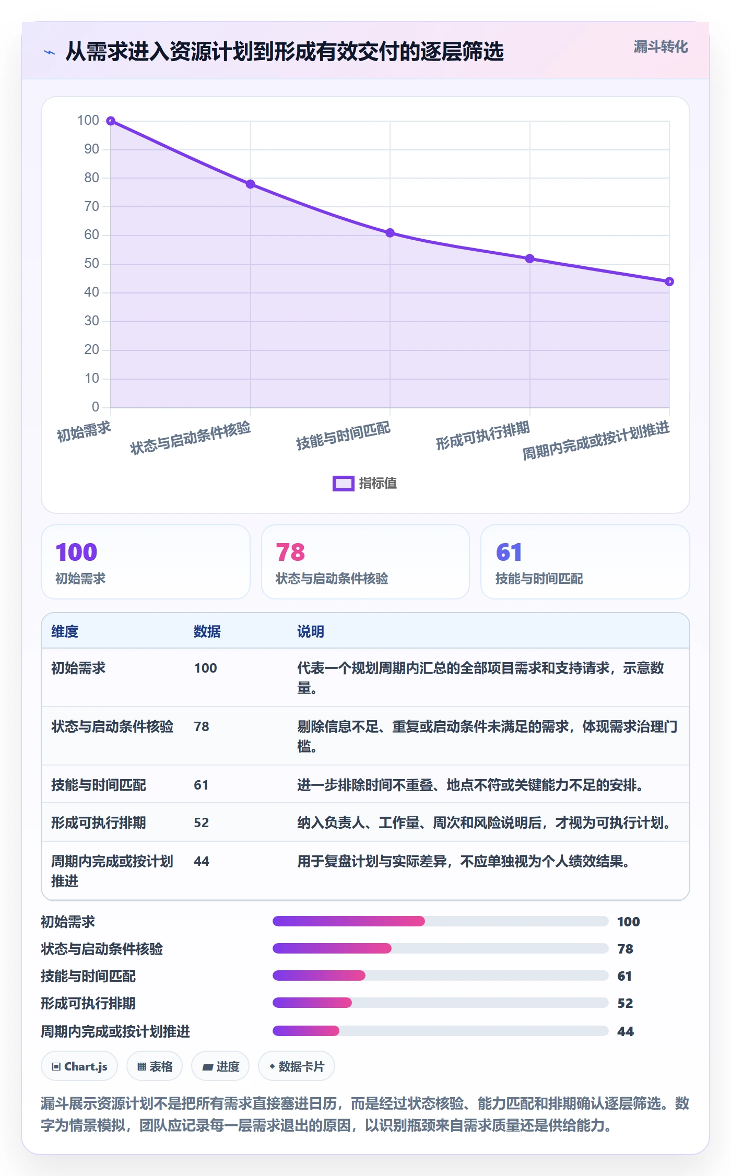Click the 周期内完成或按计划推进 progress bar
The width and height of the screenshot is (731, 1176).
pos(440,1031)
